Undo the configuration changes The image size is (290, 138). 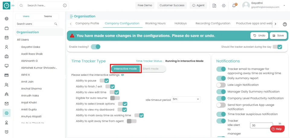coord(259,36)
